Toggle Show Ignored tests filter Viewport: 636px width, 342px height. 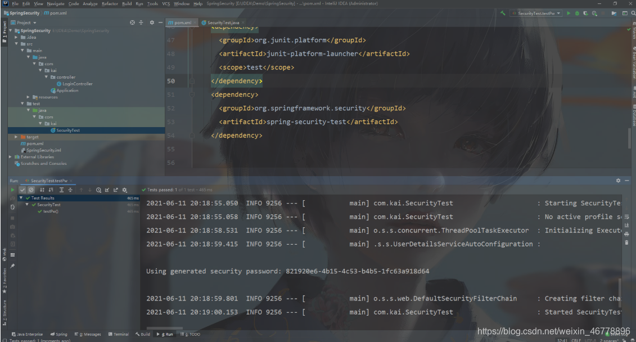pos(31,190)
